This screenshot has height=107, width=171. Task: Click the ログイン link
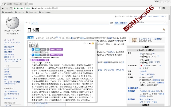coord(163,16)
